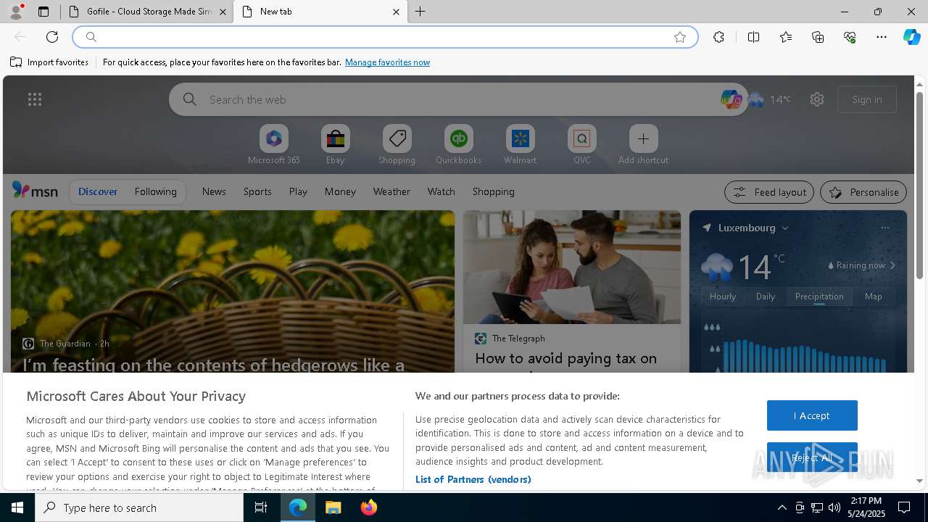This screenshot has height=522, width=928.
Task: Open the Watch menu item
Action: [442, 191]
